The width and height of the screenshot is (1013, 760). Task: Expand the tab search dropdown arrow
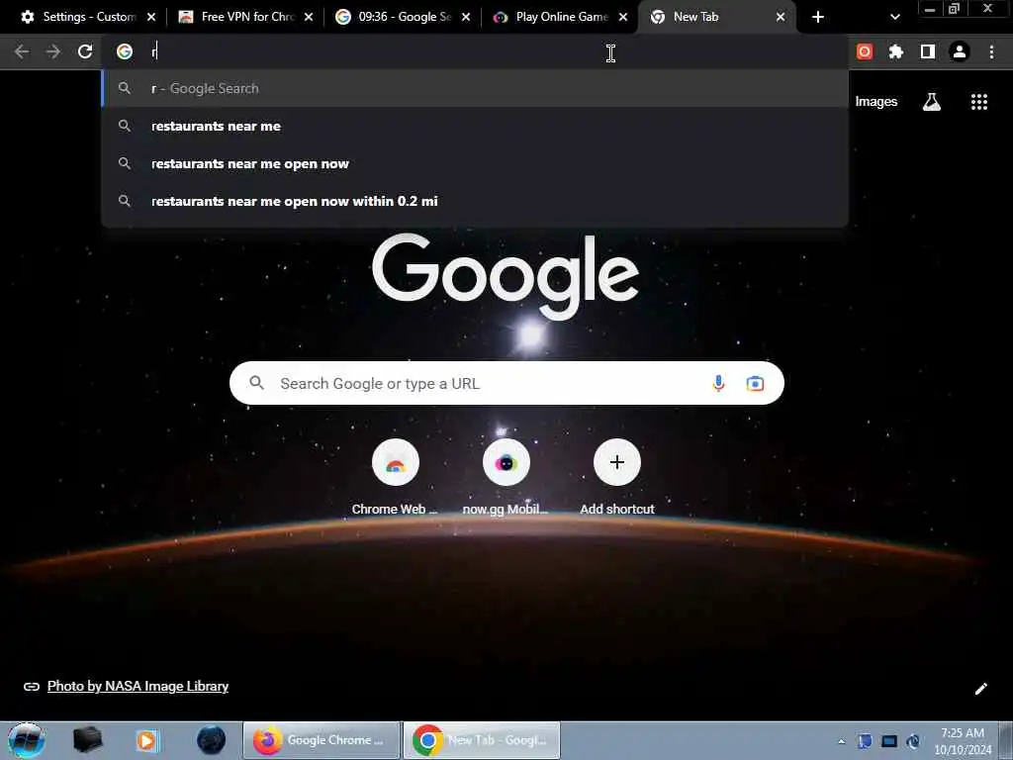[x=895, y=17]
